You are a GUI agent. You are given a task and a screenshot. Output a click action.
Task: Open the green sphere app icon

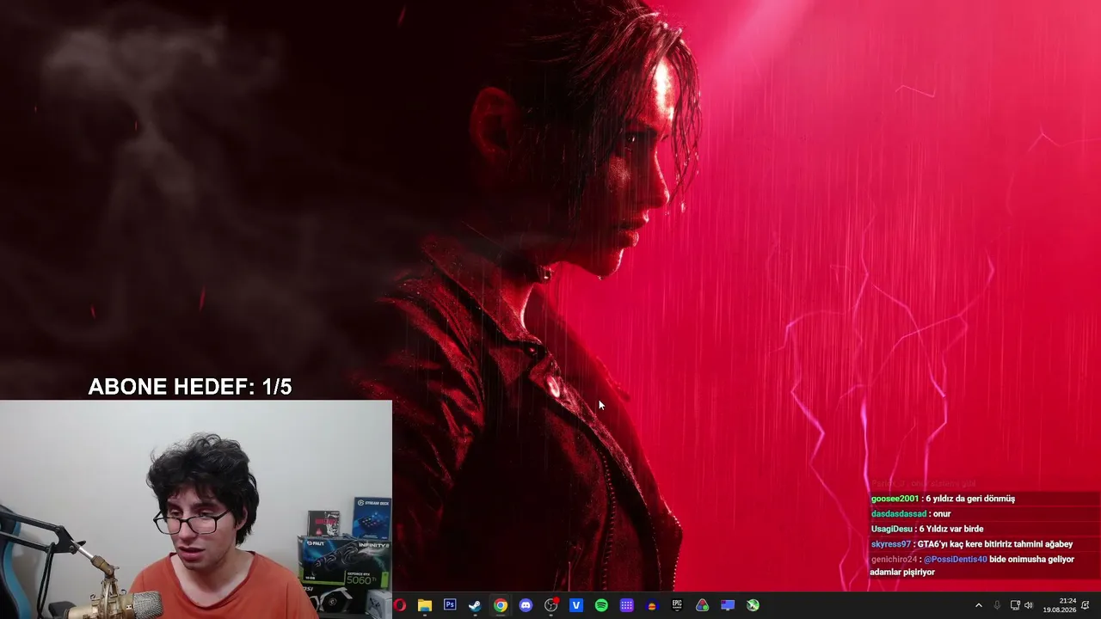[753, 605]
